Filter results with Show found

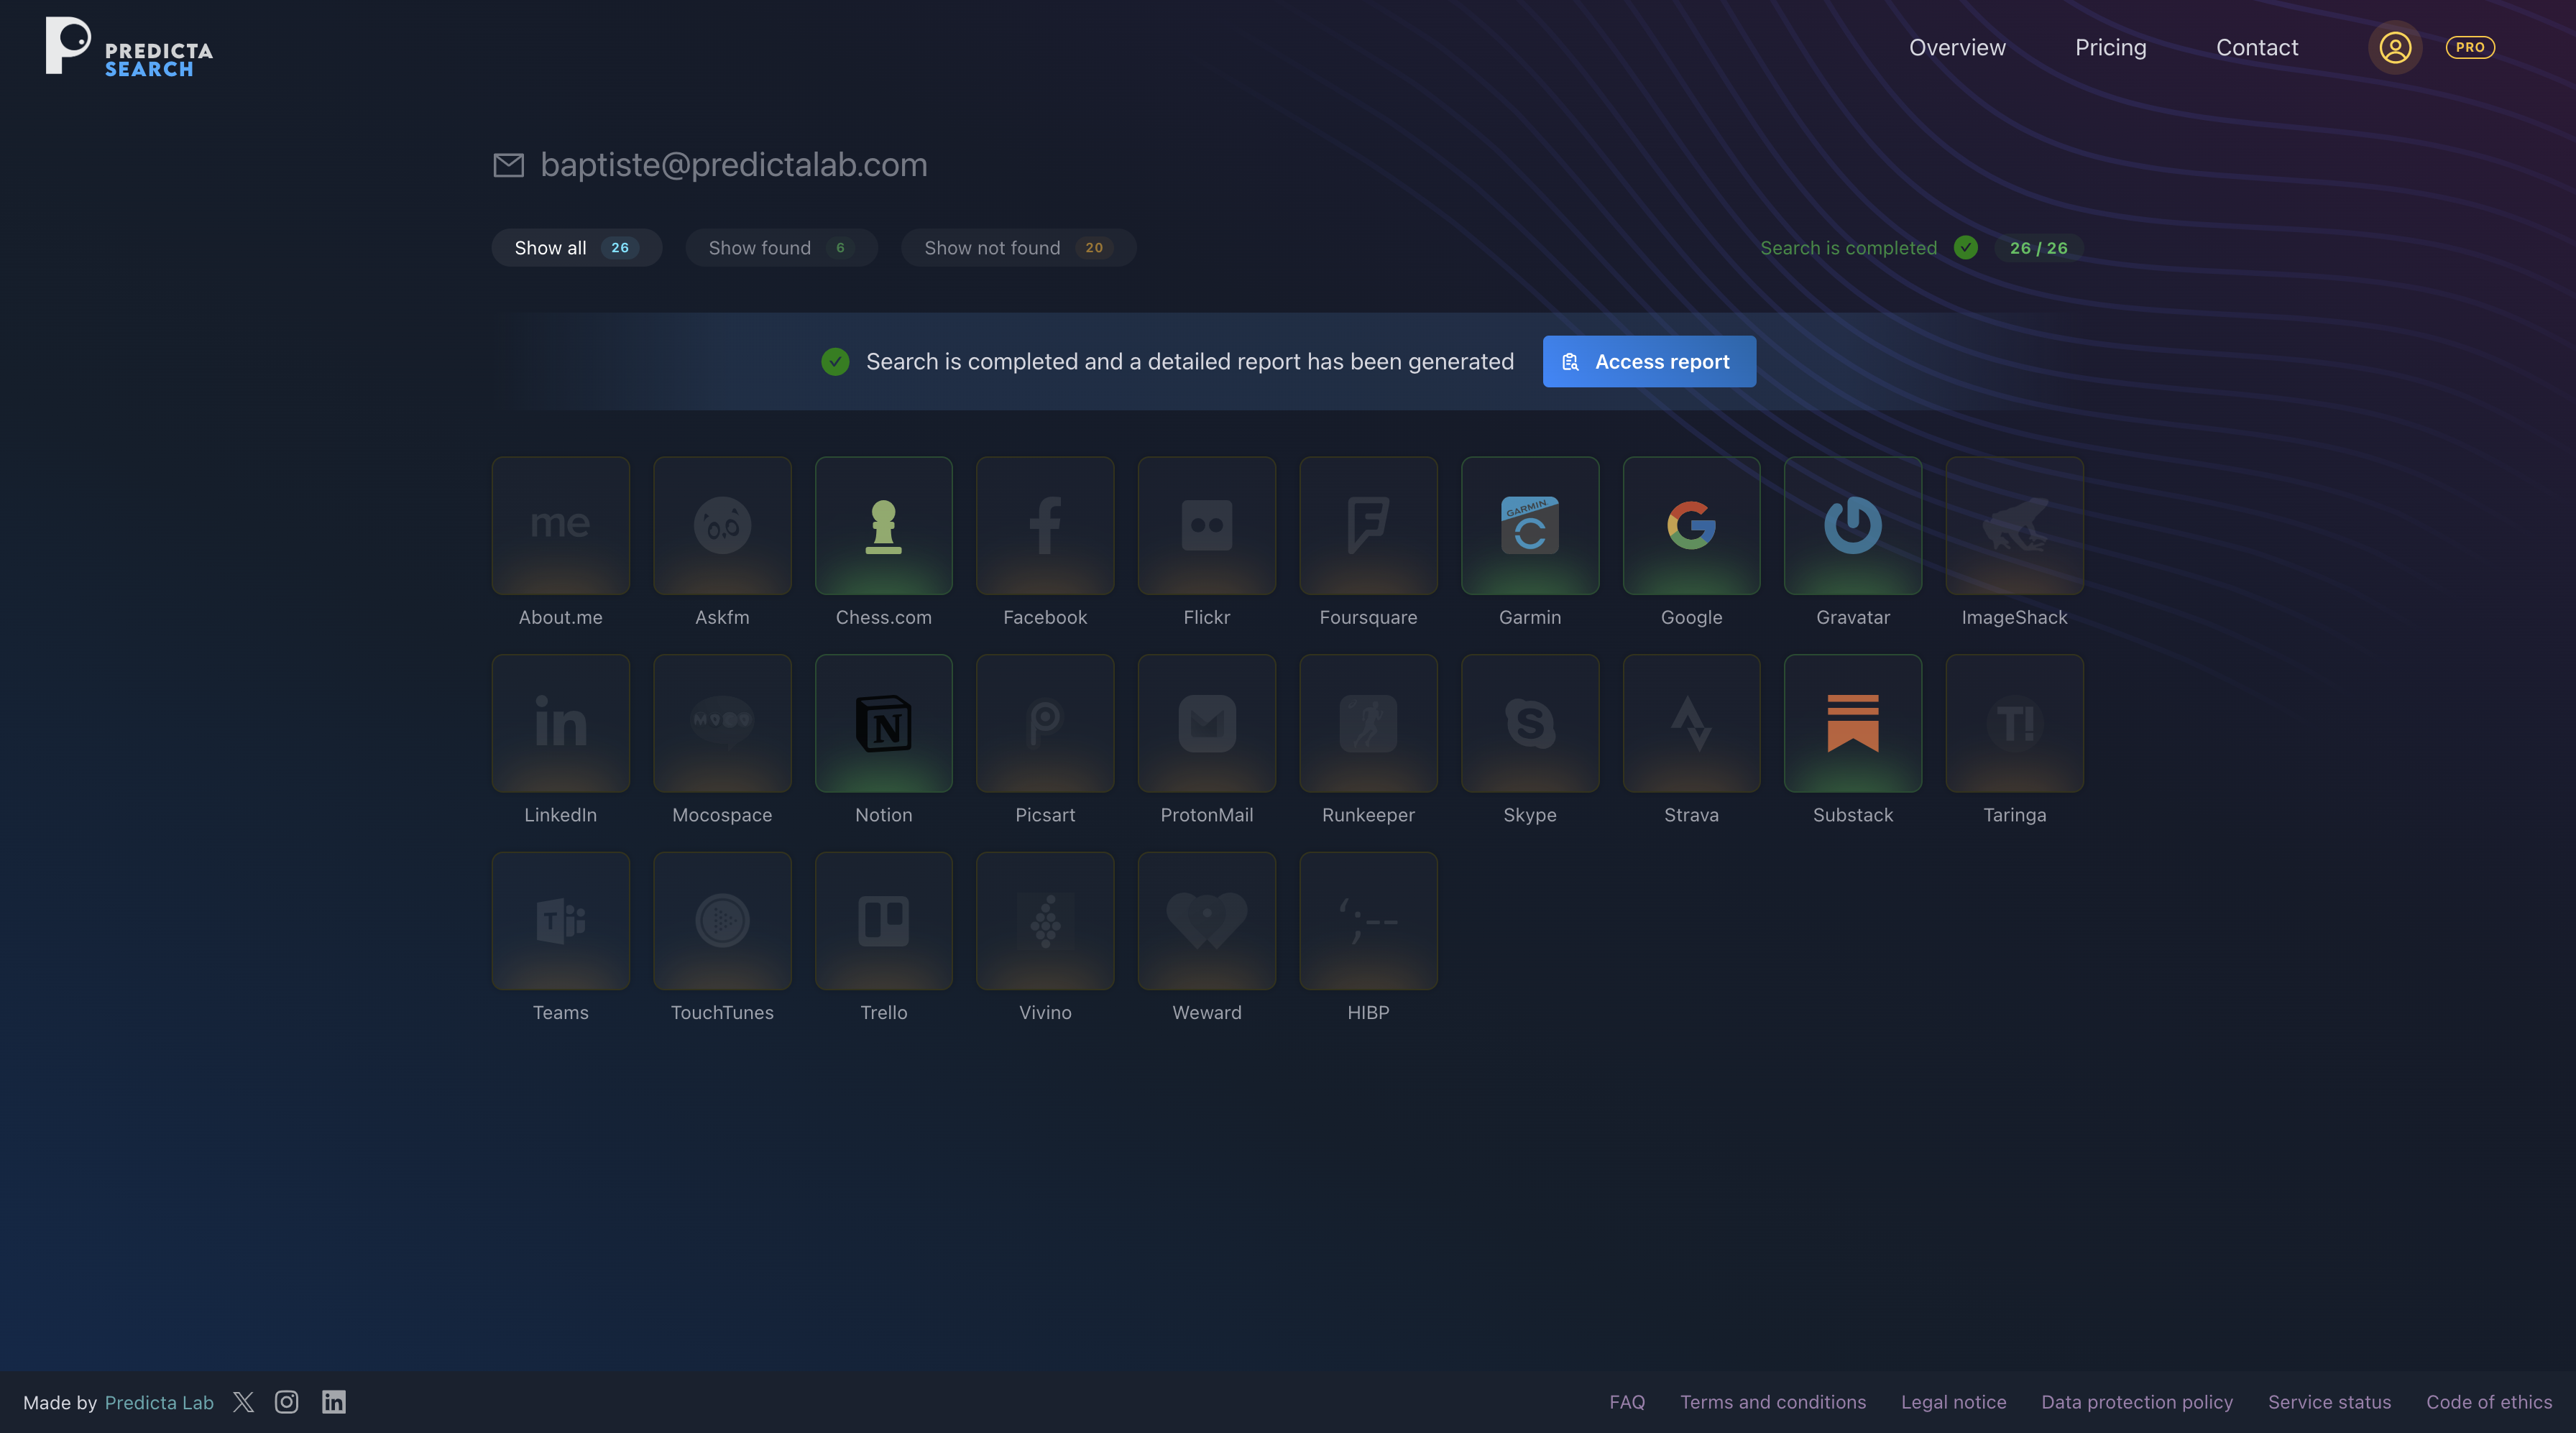pos(781,248)
